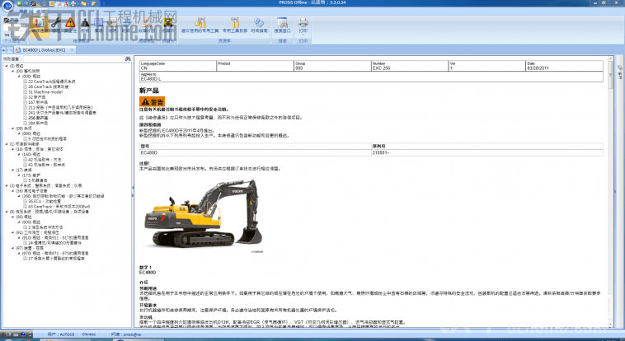
Task: Open the black weight specifications icon
Action: click(85, 25)
